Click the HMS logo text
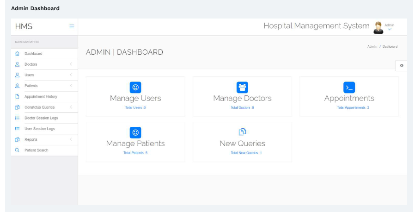 [x=24, y=26]
